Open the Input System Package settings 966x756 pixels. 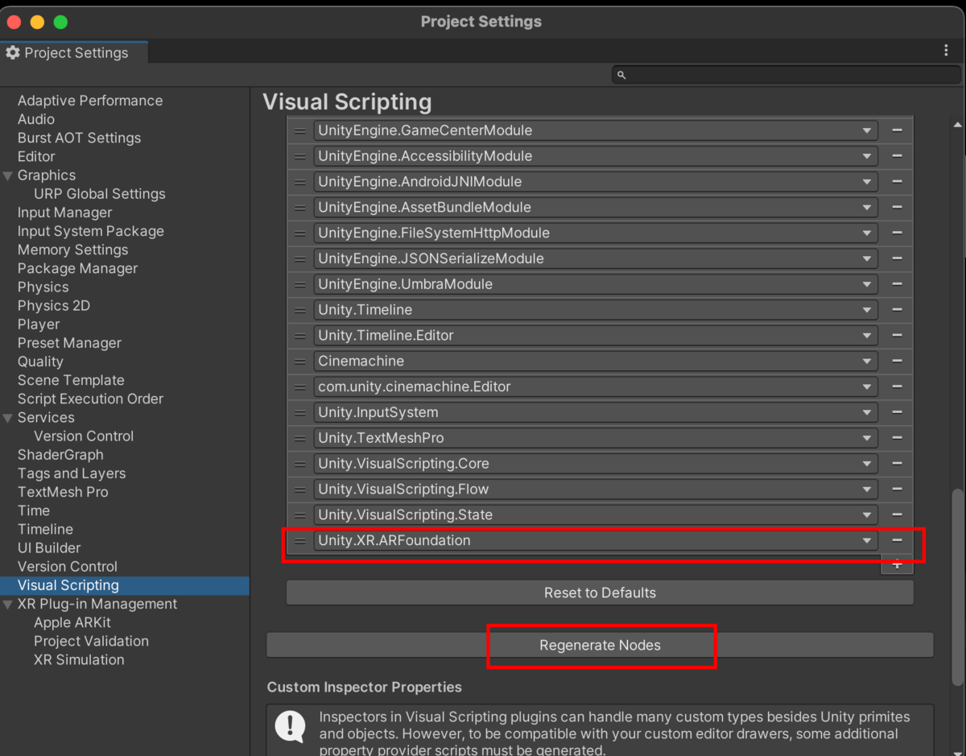point(90,231)
